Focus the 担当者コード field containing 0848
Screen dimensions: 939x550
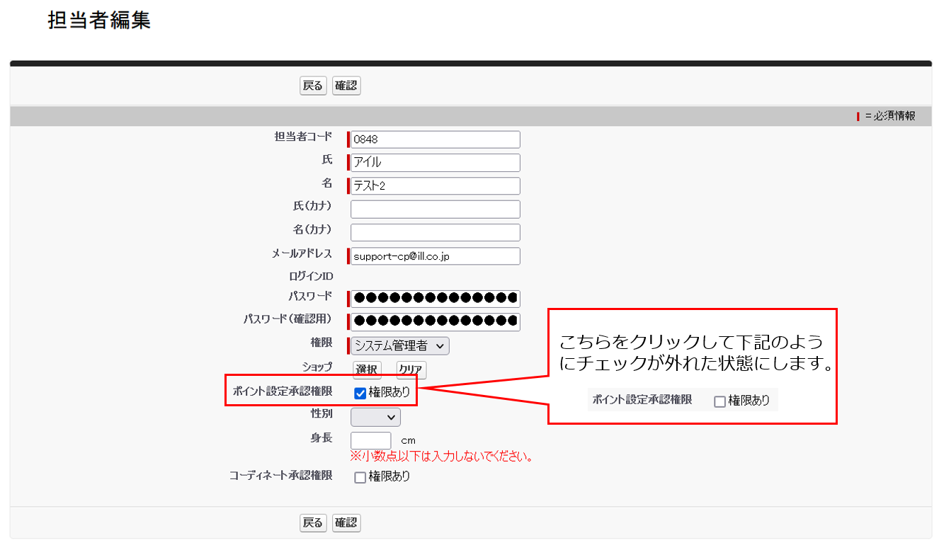tap(435, 139)
